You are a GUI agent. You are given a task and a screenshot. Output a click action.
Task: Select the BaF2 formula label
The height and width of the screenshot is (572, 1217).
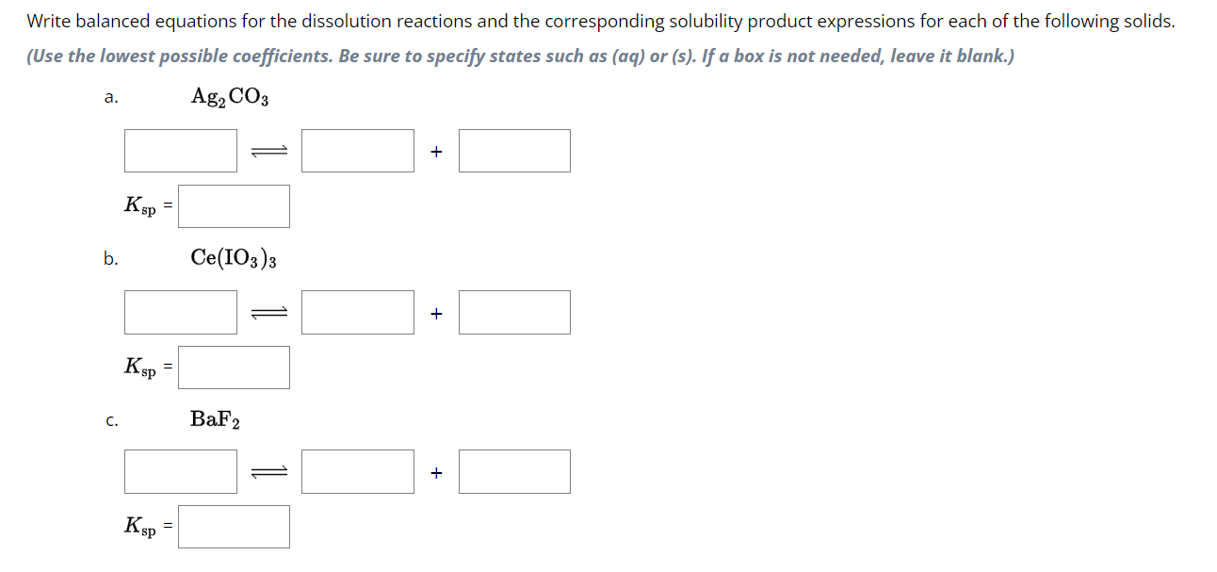point(215,419)
